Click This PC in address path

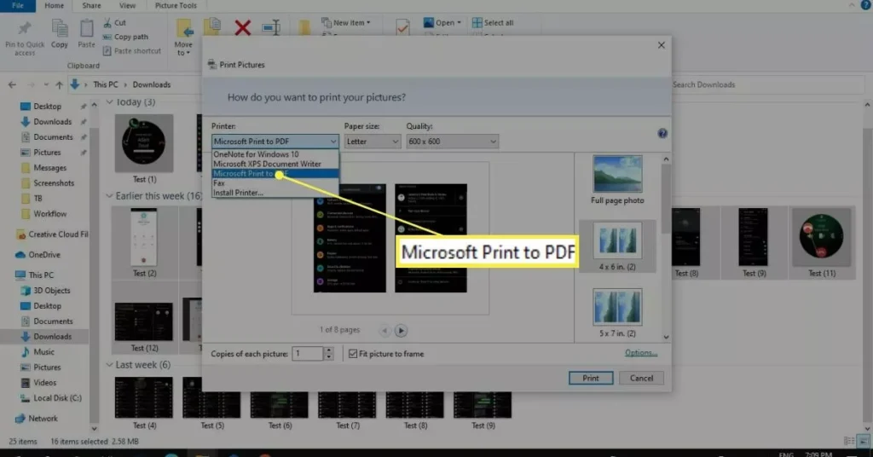click(x=106, y=84)
